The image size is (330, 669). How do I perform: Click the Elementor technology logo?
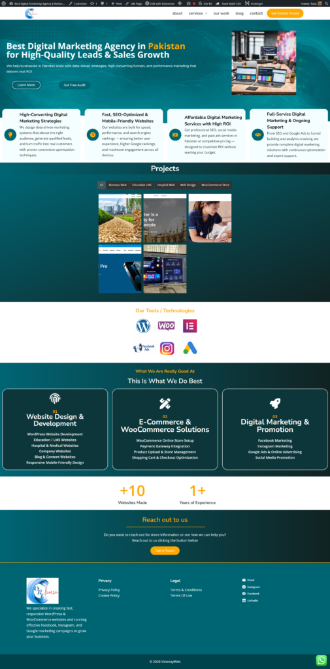pos(190,326)
